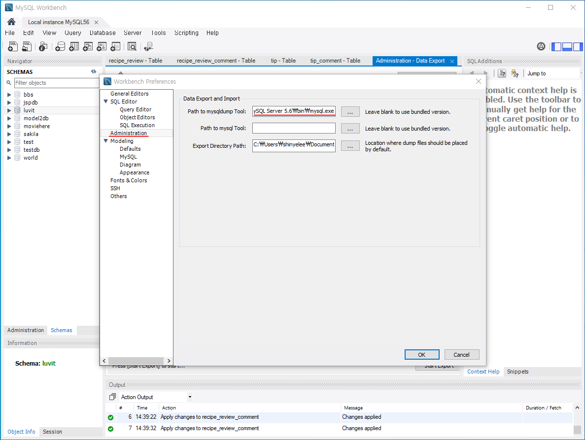Image resolution: width=585 pixels, height=440 pixels.
Task: Switch to the Snippets tab
Action: (517, 372)
